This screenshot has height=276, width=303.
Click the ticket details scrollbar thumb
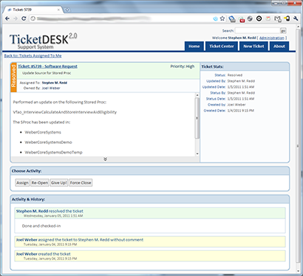tap(197, 118)
